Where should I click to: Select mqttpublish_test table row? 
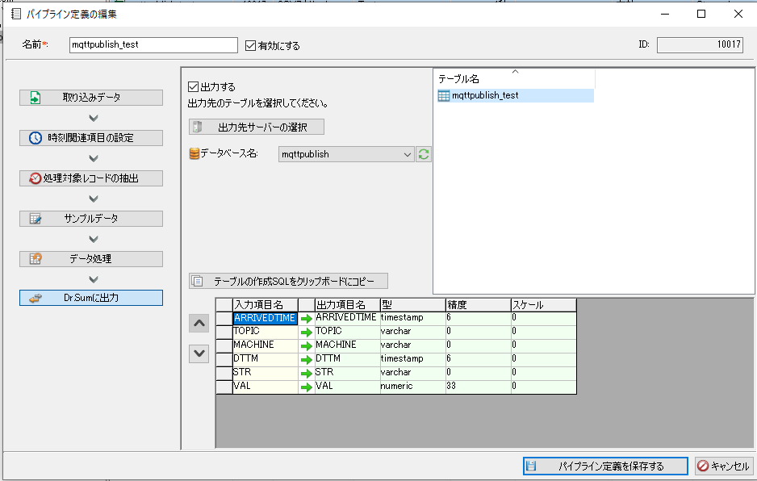pyautogui.click(x=515, y=95)
